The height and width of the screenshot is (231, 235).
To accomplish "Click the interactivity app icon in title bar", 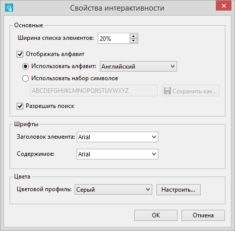I will tap(9, 8).
